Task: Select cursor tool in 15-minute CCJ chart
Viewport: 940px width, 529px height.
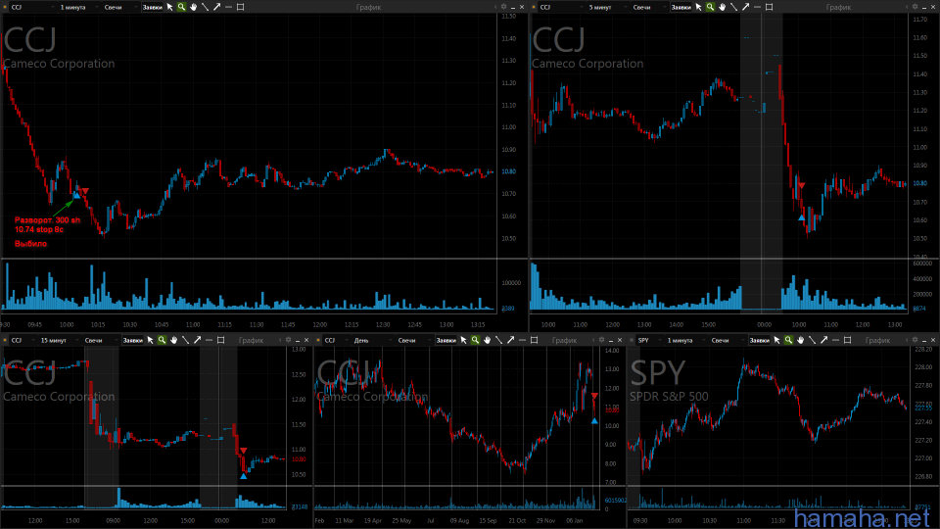Action: (151, 340)
